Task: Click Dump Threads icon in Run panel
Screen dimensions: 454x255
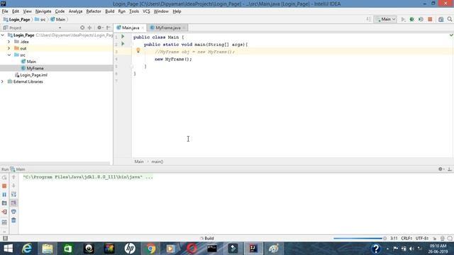Action: coord(4,203)
